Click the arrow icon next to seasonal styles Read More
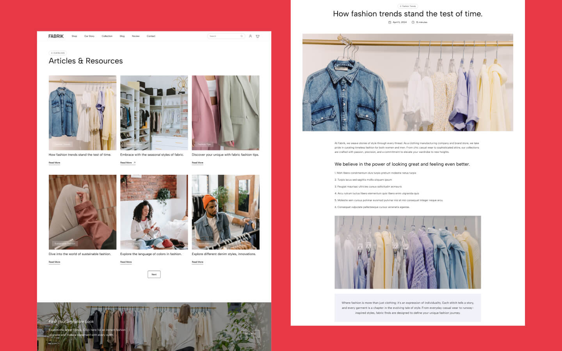The image size is (562, 351). (x=135, y=162)
